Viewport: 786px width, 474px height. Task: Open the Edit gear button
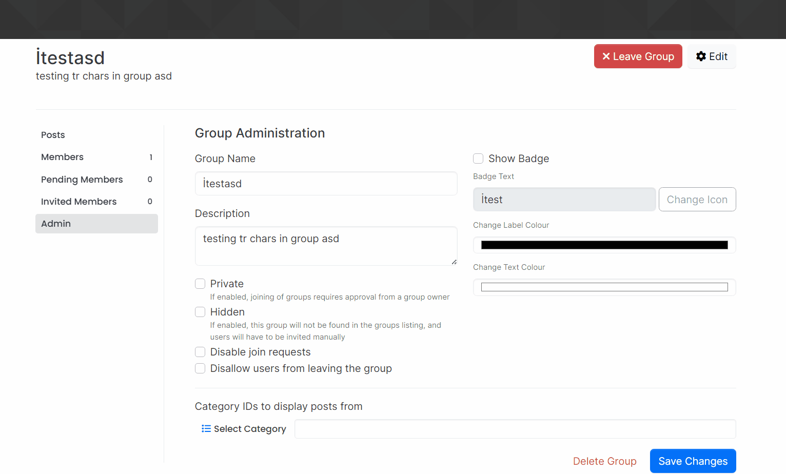point(712,56)
